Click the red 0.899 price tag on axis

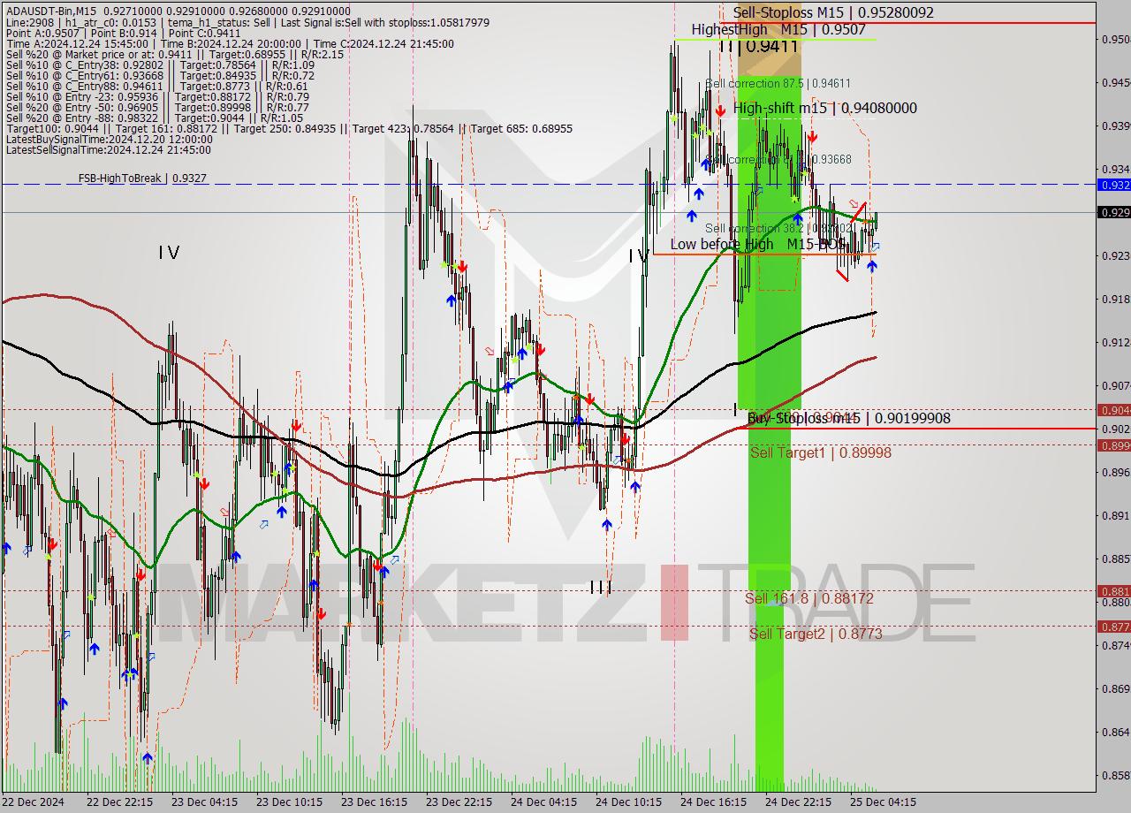click(1113, 445)
